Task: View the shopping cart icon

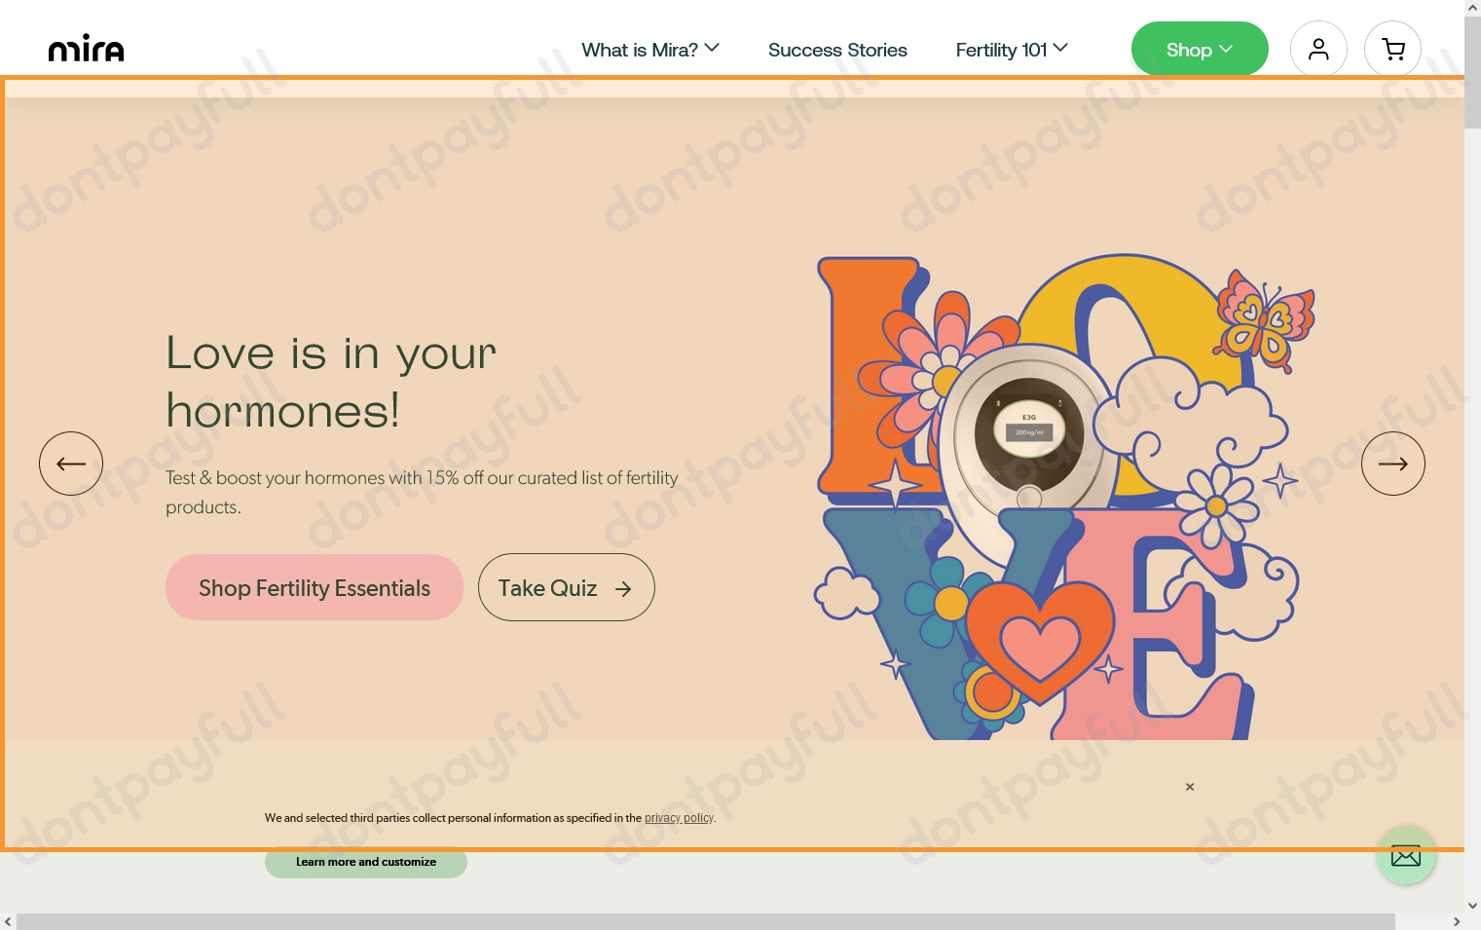Action: (1392, 49)
